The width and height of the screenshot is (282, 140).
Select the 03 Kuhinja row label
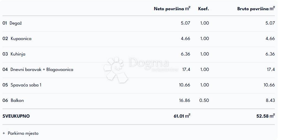point(14,54)
